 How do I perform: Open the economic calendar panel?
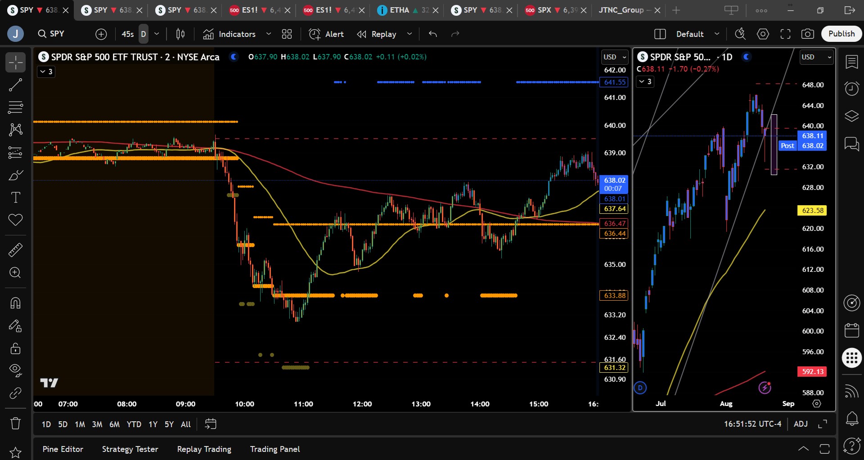click(851, 330)
